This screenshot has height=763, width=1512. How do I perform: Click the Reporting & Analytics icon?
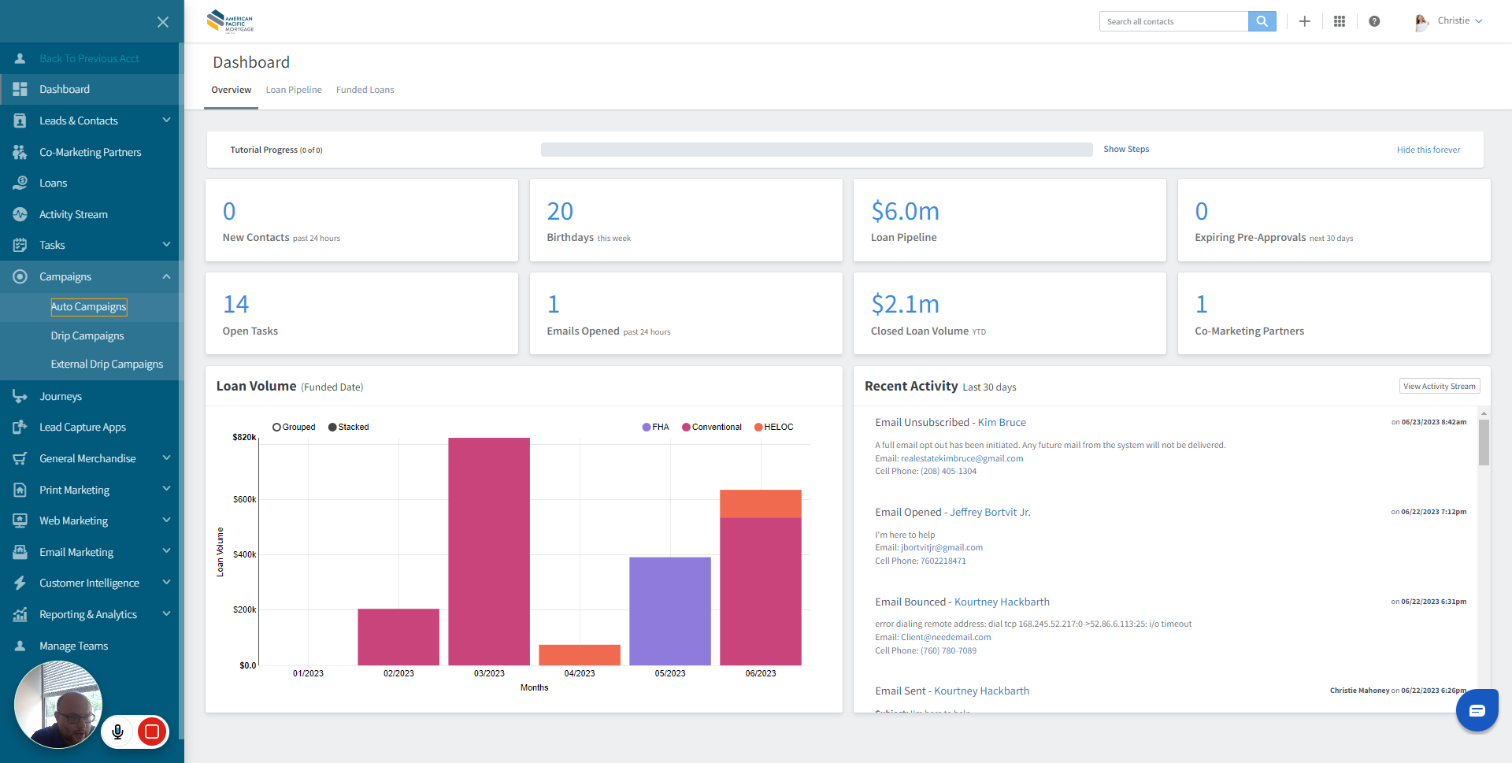tap(20, 614)
